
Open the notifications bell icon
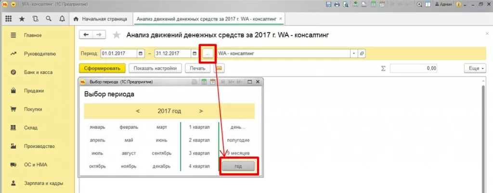click(x=62, y=19)
